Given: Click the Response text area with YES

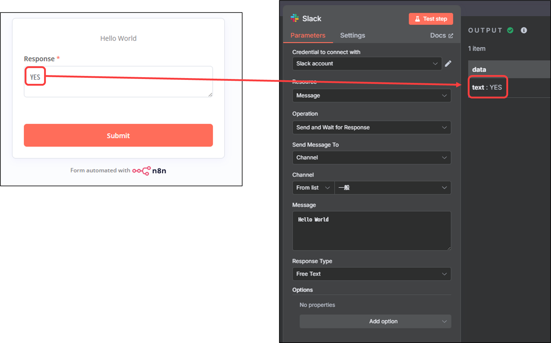Looking at the screenshot, I should coord(118,82).
